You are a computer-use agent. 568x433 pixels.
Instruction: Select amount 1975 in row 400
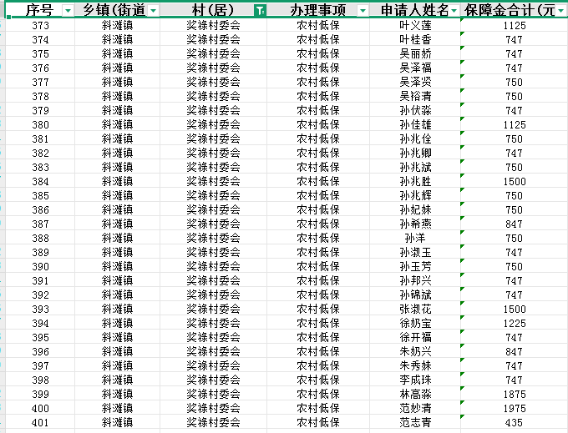514,408
